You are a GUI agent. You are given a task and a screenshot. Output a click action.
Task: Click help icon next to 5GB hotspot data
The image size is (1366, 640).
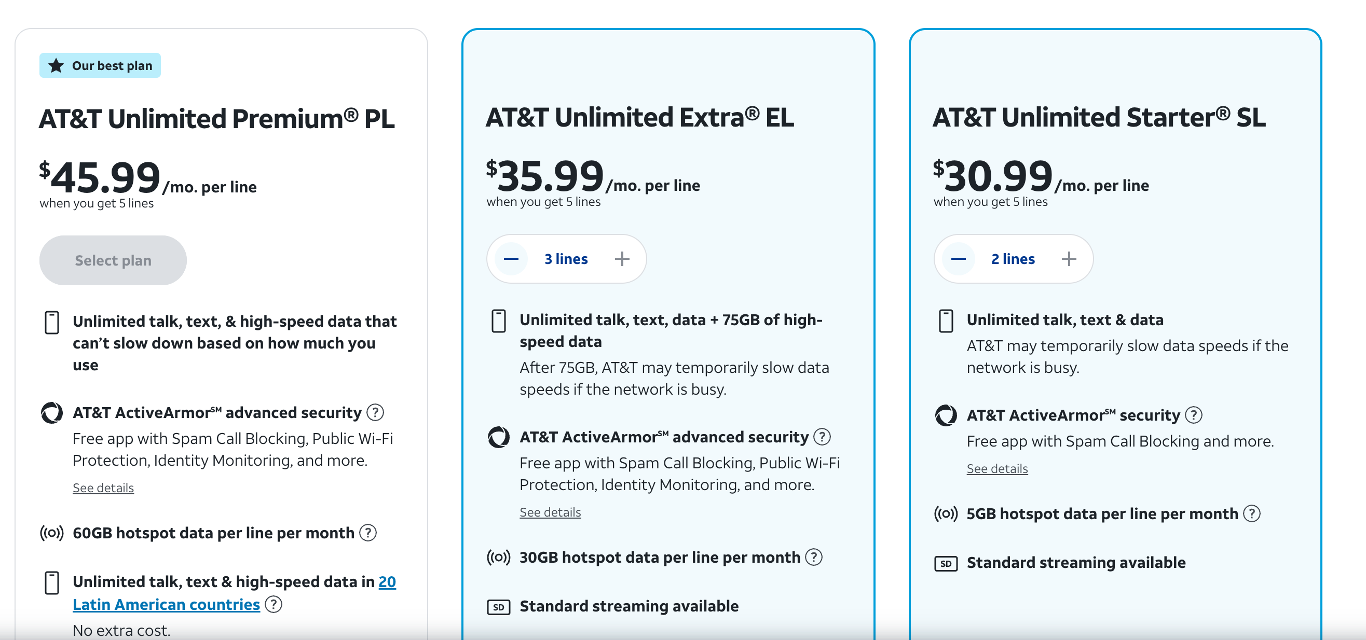pyautogui.click(x=1252, y=513)
